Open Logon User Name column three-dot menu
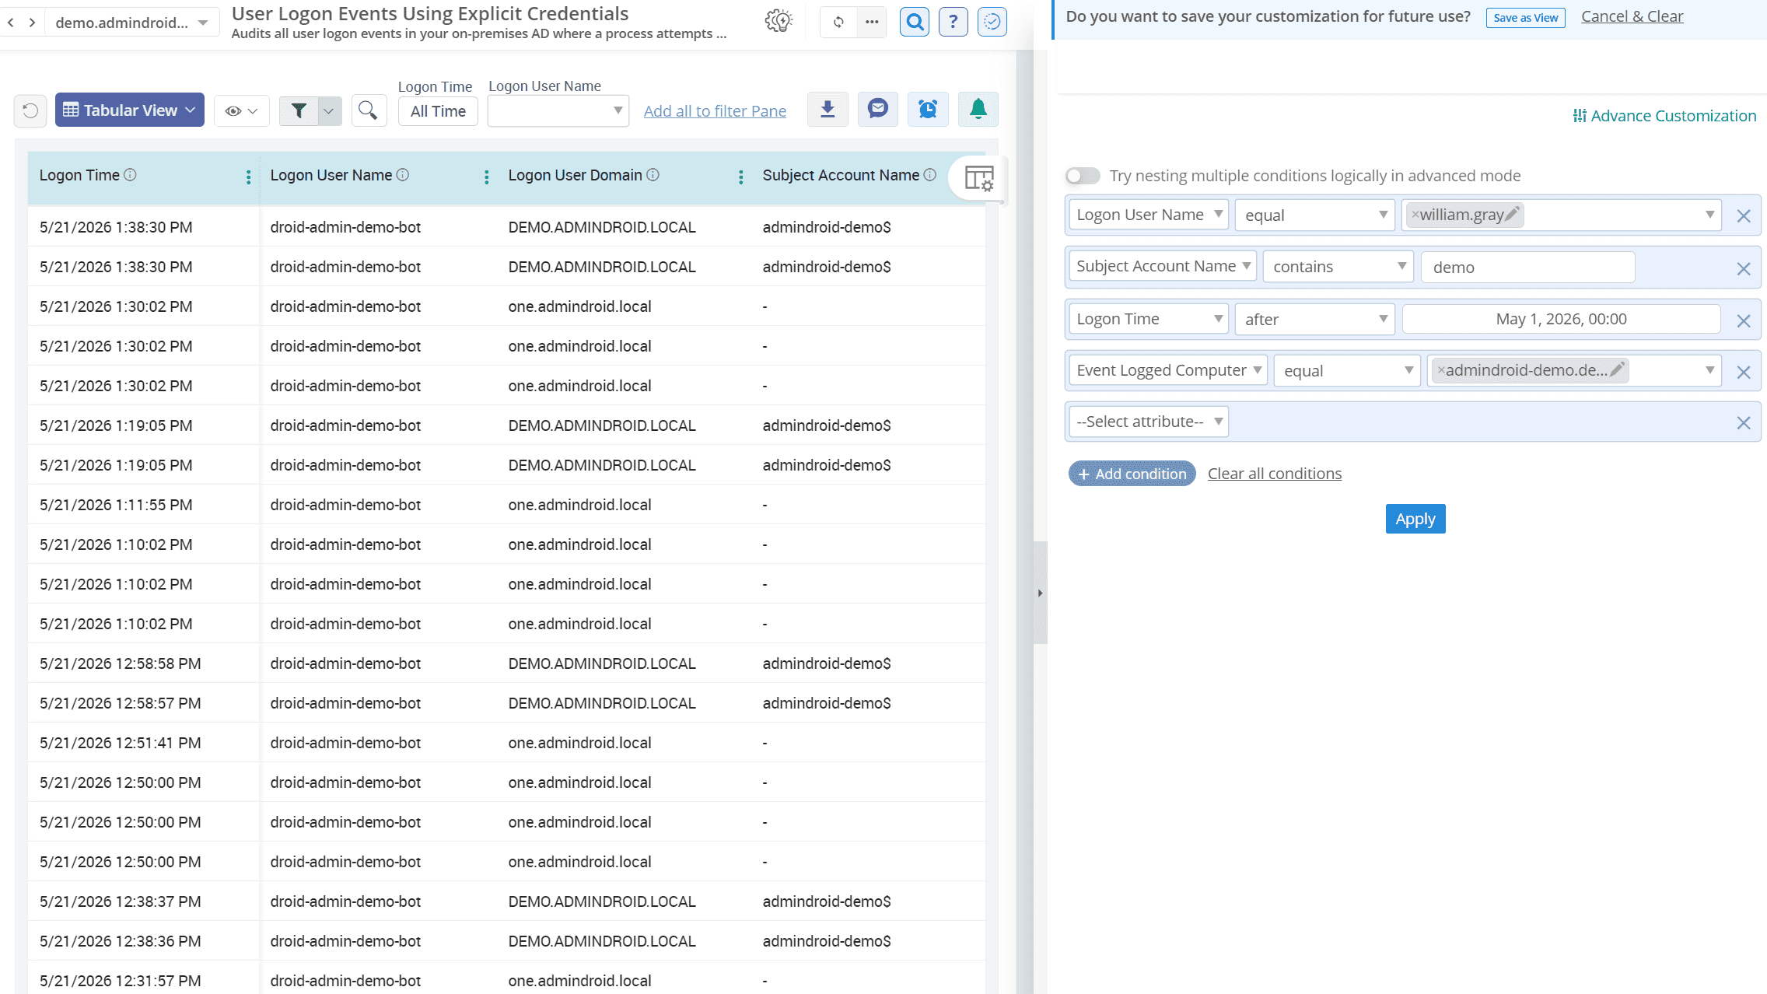The width and height of the screenshot is (1767, 994). (487, 177)
